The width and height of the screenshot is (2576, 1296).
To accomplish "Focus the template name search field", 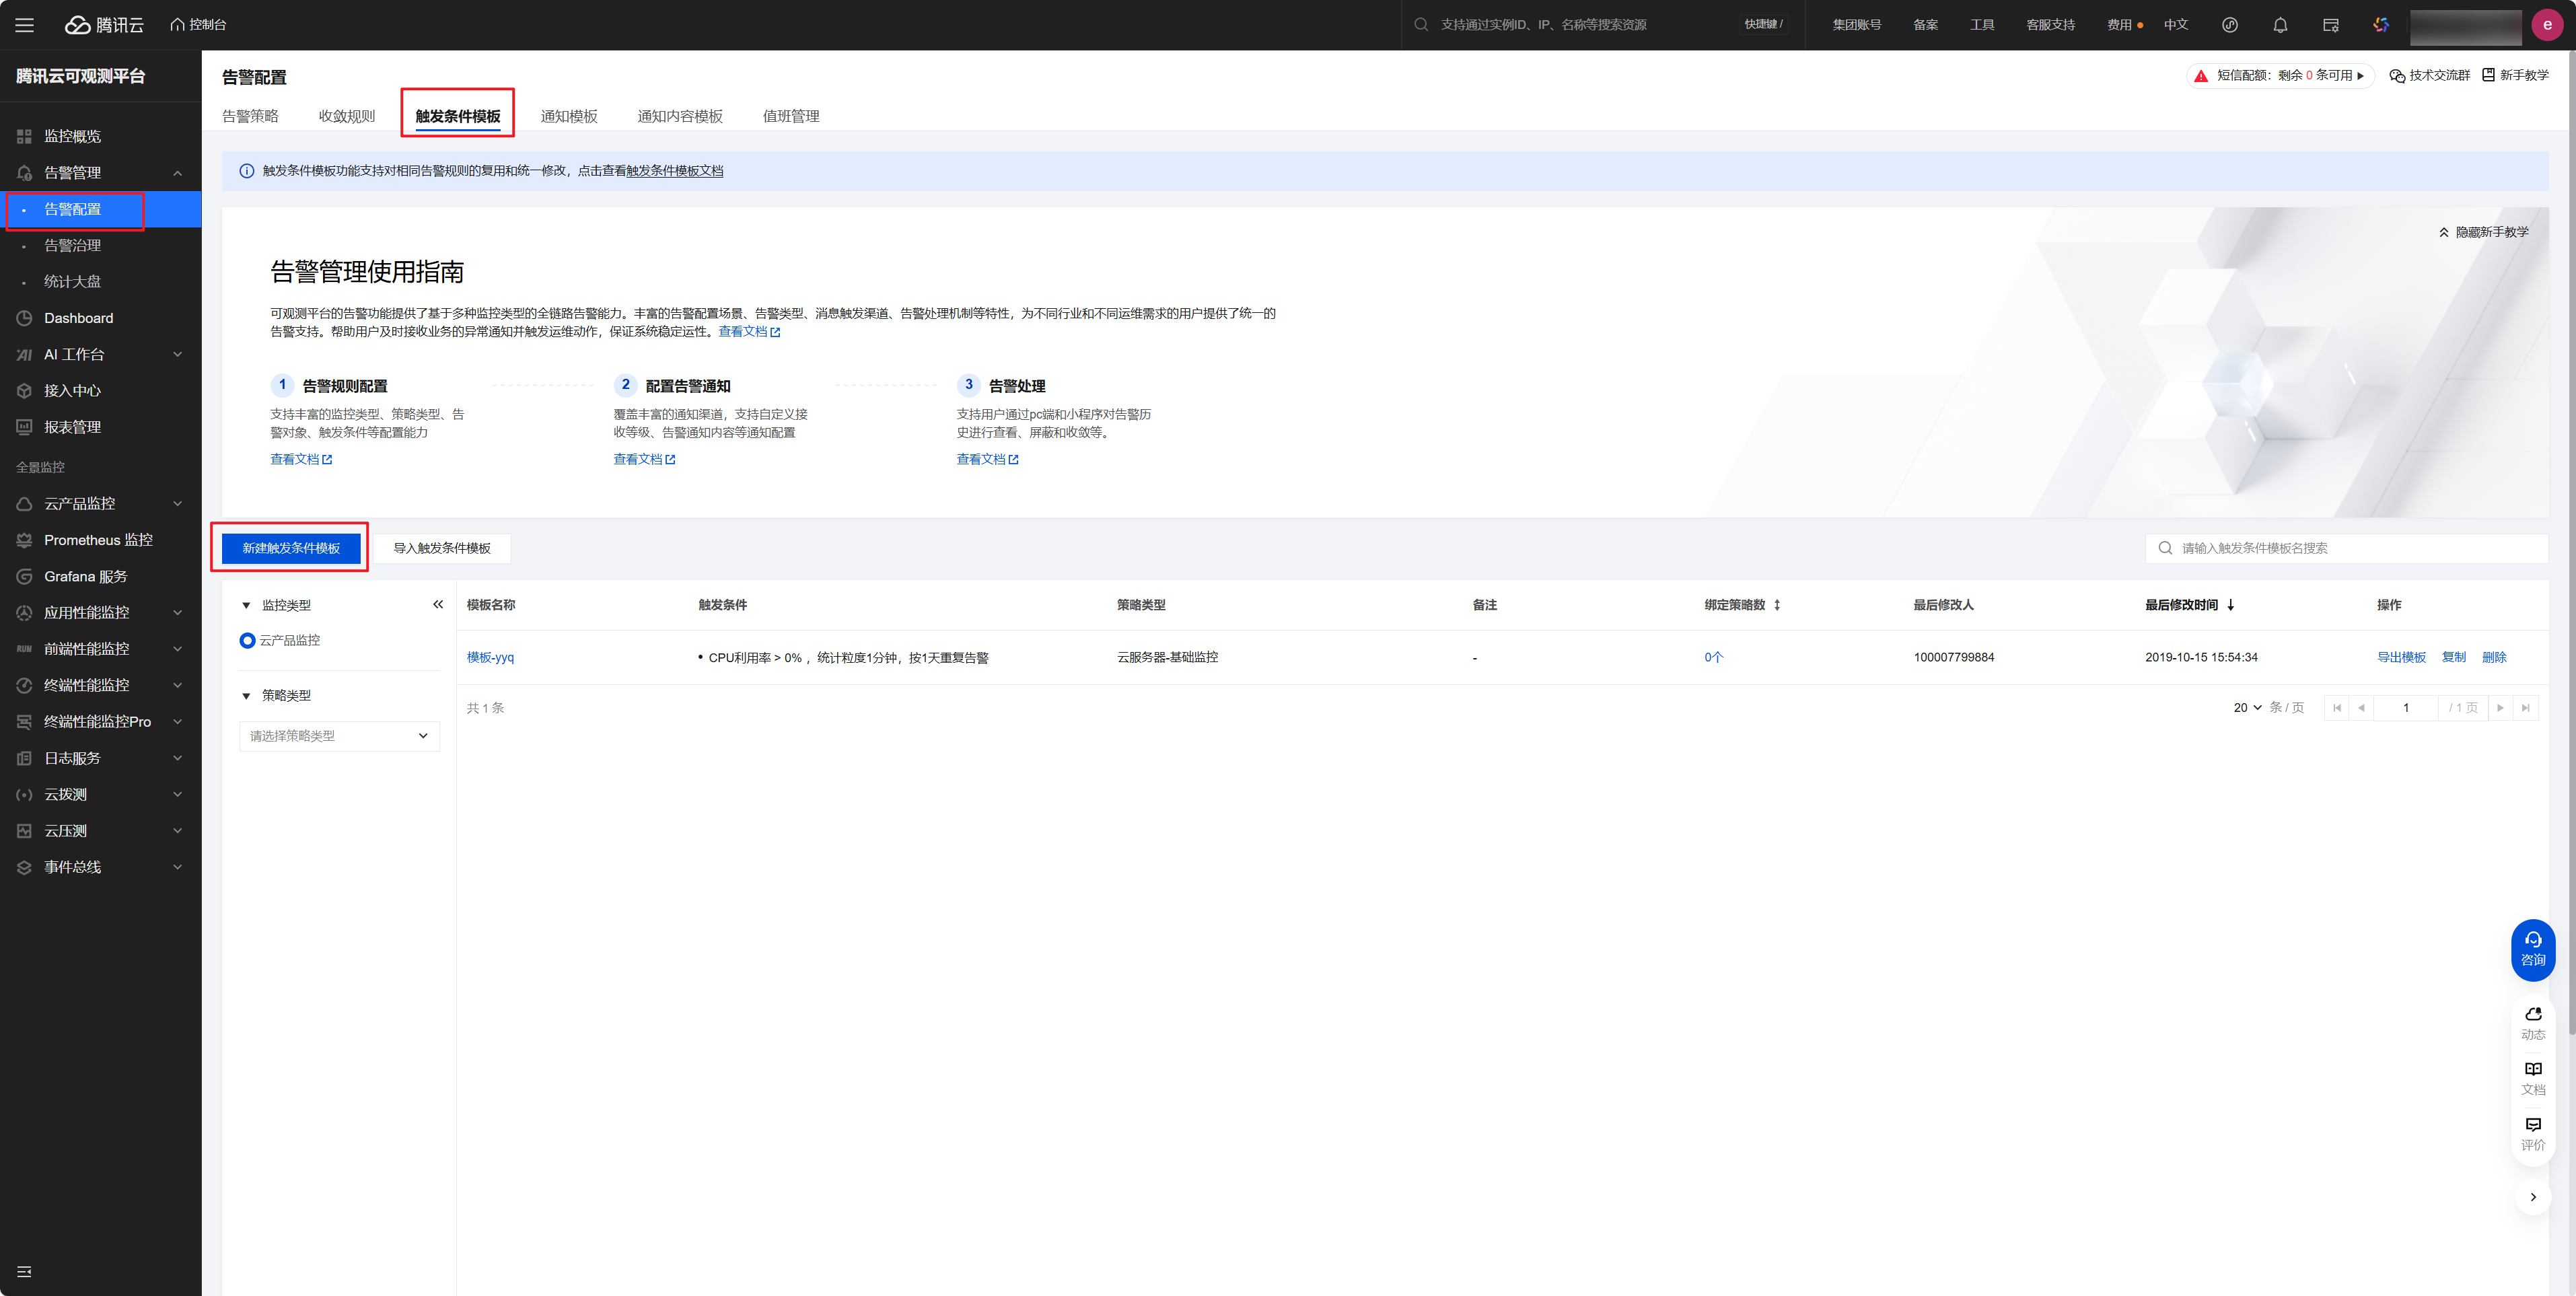I will click(2346, 548).
